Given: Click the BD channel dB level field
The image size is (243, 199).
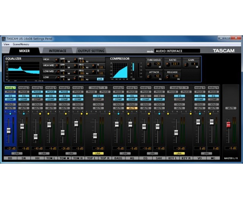Looking at the screenshot, I should [x=10, y=148].
